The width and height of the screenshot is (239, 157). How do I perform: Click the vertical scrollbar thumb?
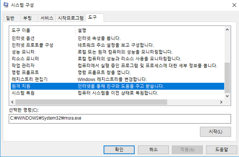coord(227,78)
